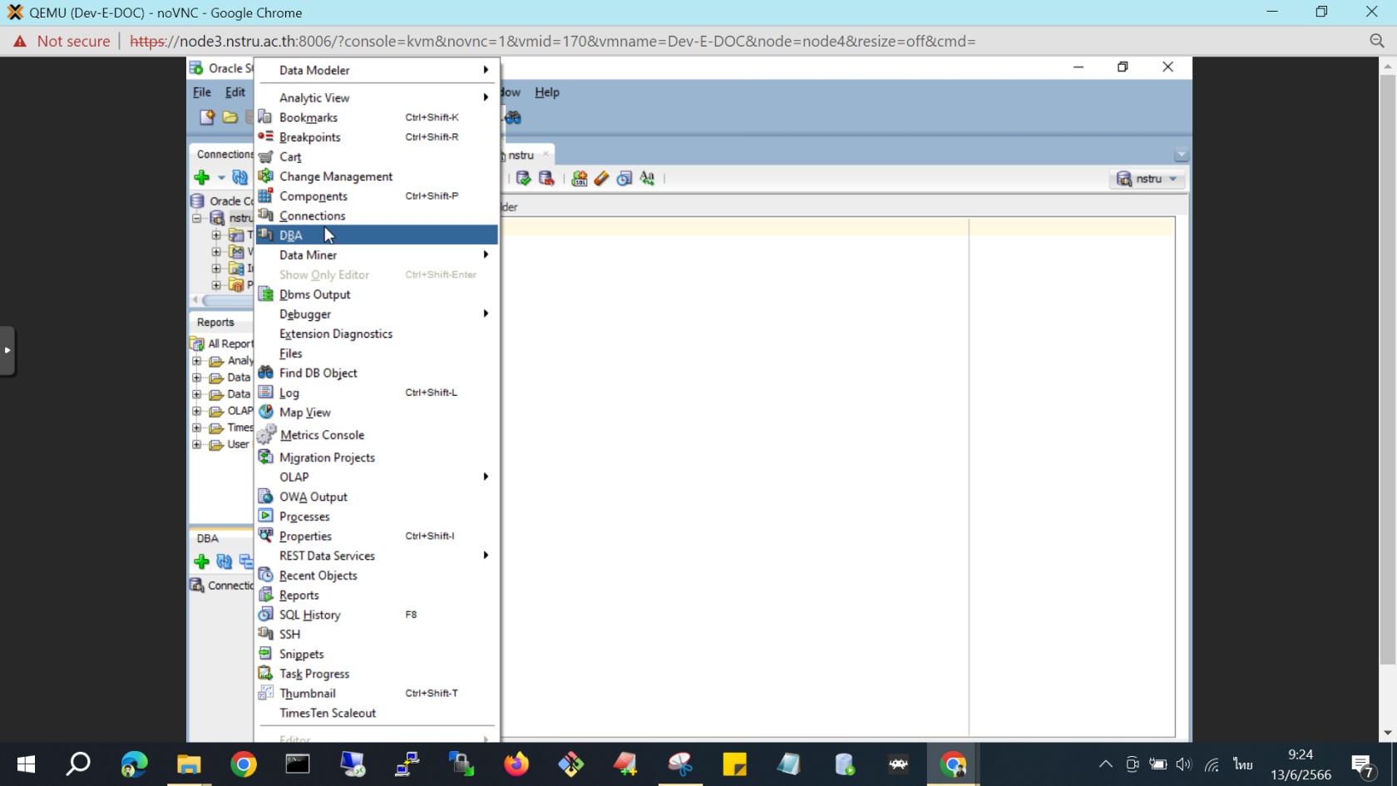The width and height of the screenshot is (1397, 786).
Task: Click refresh icon in DBA panel
Action: (x=225, y=562)
